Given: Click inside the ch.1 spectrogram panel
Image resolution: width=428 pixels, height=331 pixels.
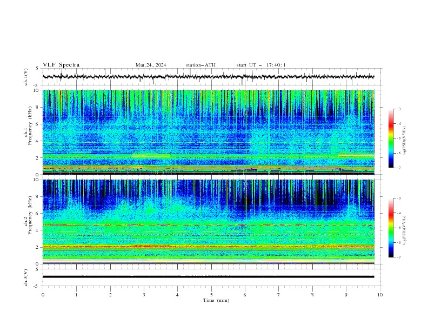Looking at the screenshot, I should click(x=209, y=132).
